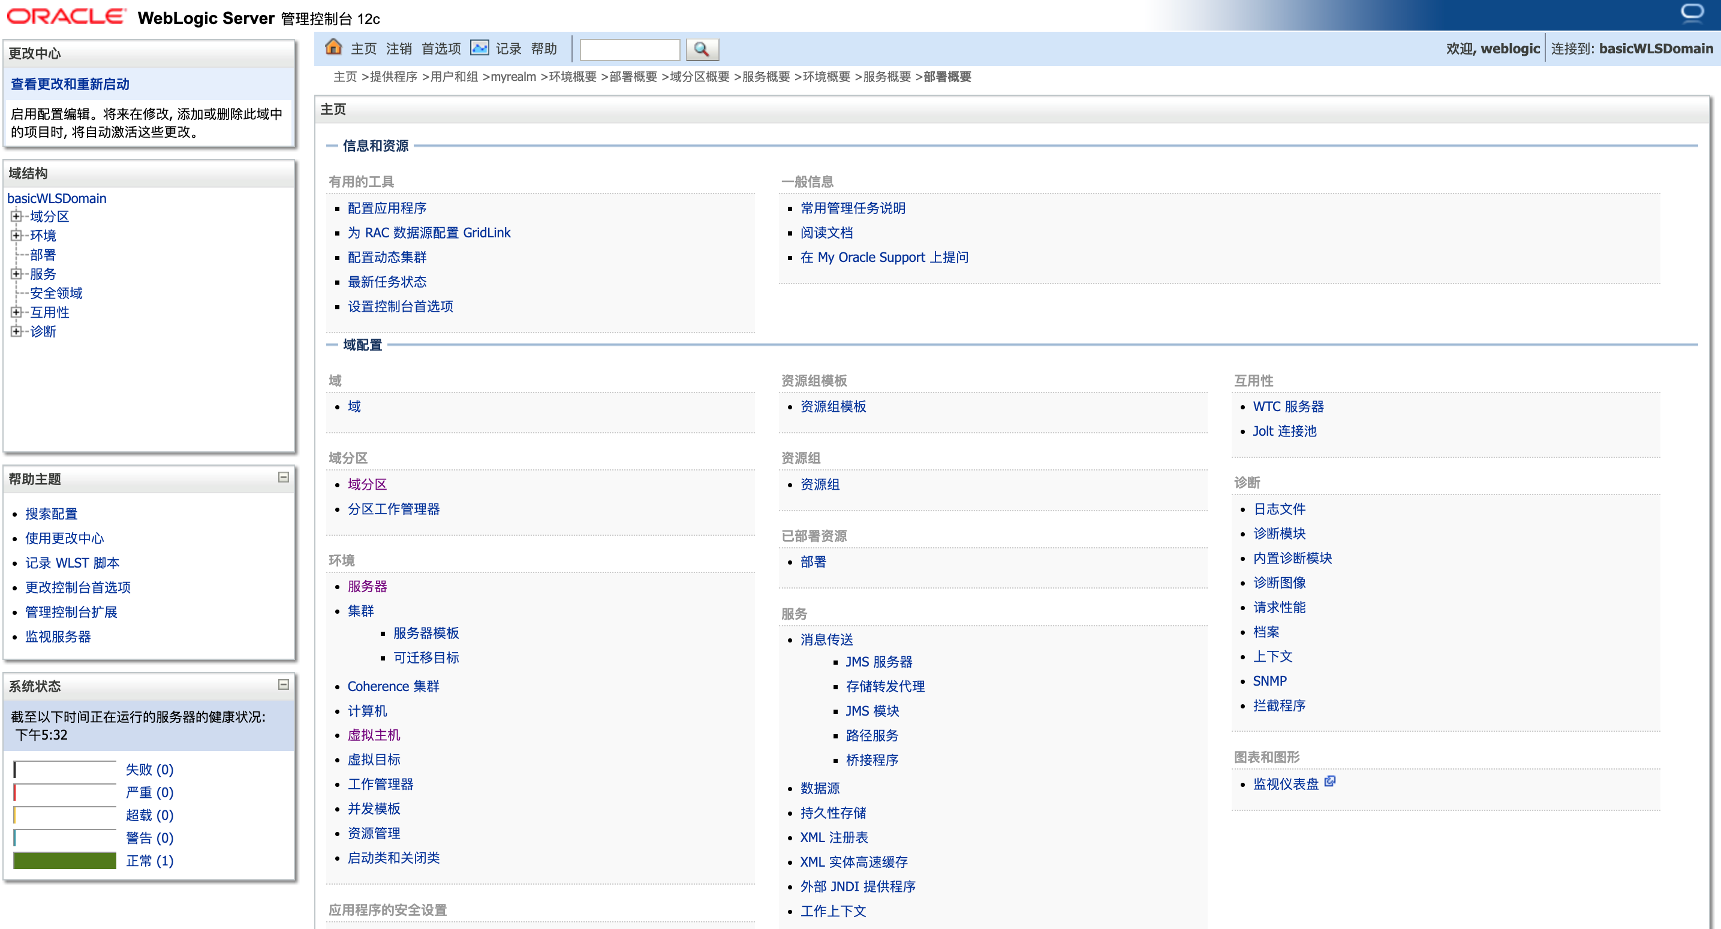1721x929 pixels.
Task: Open the 监视仪表盘 link
Action: [x=1286, y=784]
